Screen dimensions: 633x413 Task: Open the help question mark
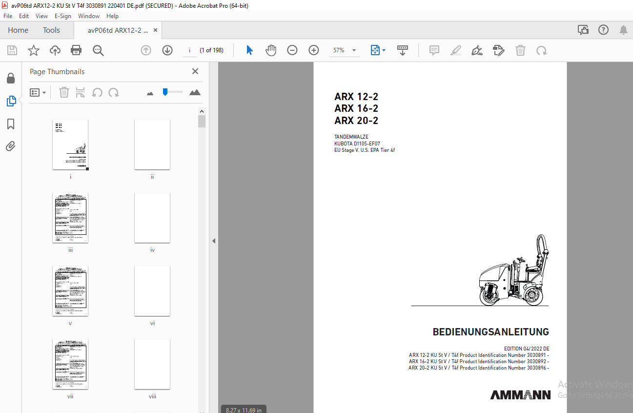[604, 30]
